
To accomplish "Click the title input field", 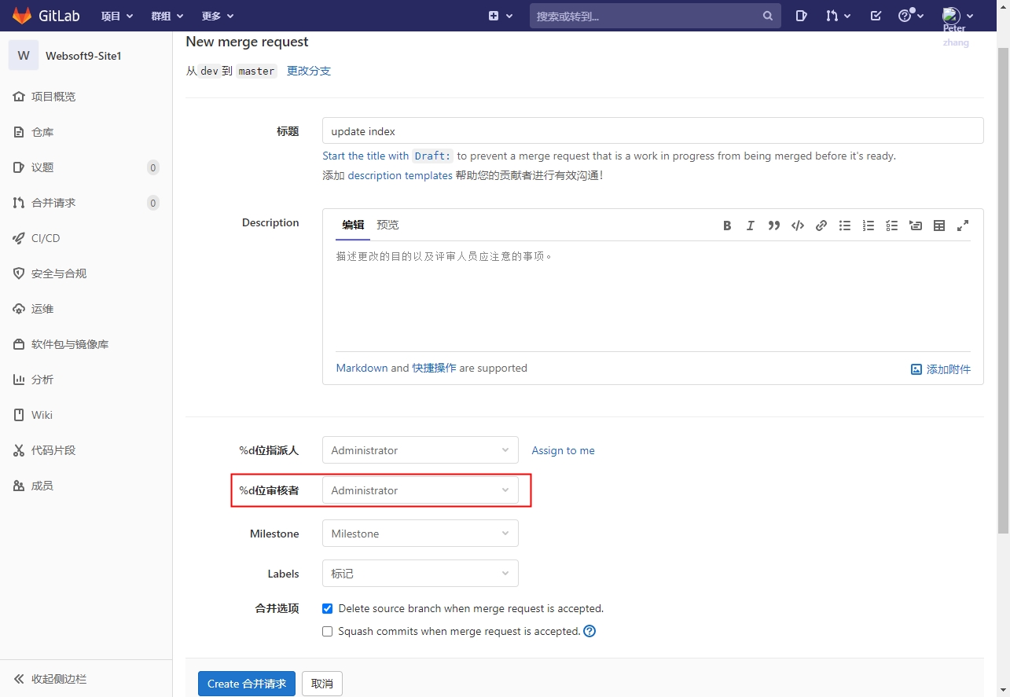I will (652, 131).
